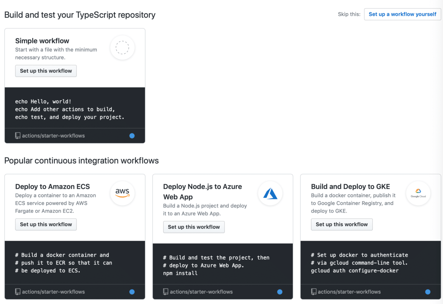443x304 pixels.
Task: Set up the Simple workflow
Action: 46,71
